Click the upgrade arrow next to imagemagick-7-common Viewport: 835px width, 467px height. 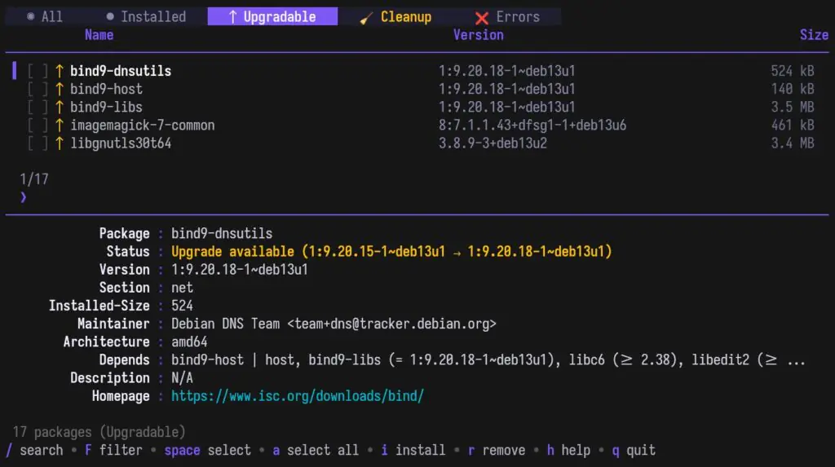pyautogui.click(x=60, y=126)
